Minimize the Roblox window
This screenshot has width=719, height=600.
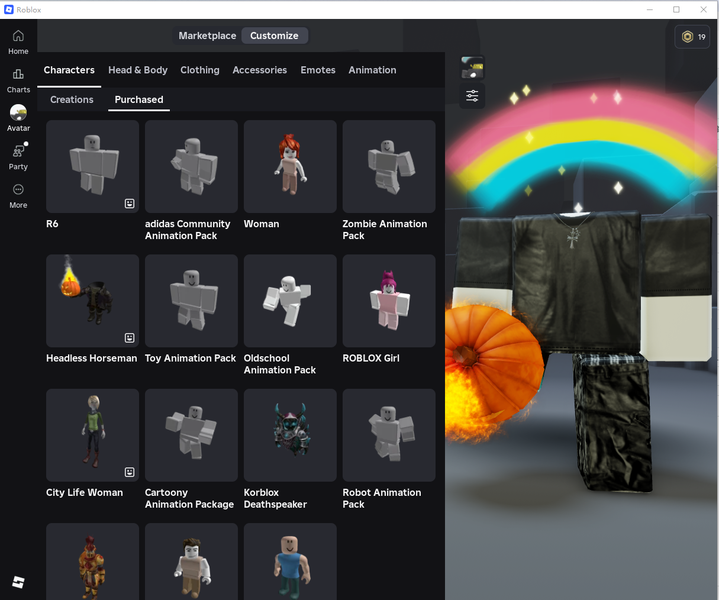650,9
